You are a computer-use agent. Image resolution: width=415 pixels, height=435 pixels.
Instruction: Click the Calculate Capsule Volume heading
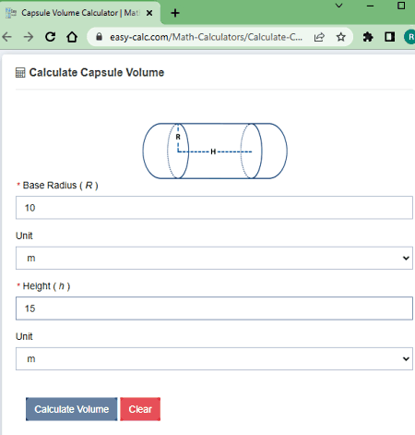(97, 73)
